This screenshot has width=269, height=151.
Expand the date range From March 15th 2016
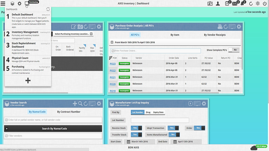[112, 42]
